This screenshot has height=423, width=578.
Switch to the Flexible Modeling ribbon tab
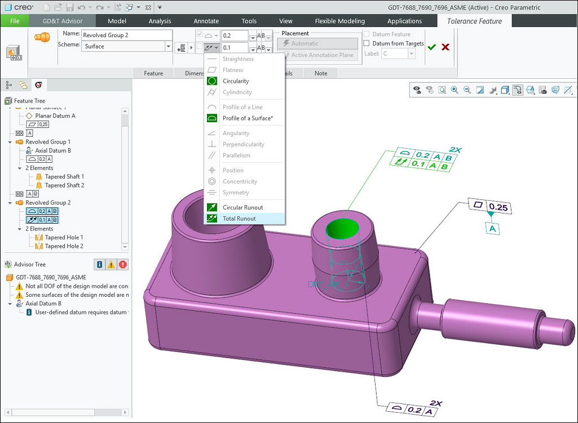[x=339, y=21]
